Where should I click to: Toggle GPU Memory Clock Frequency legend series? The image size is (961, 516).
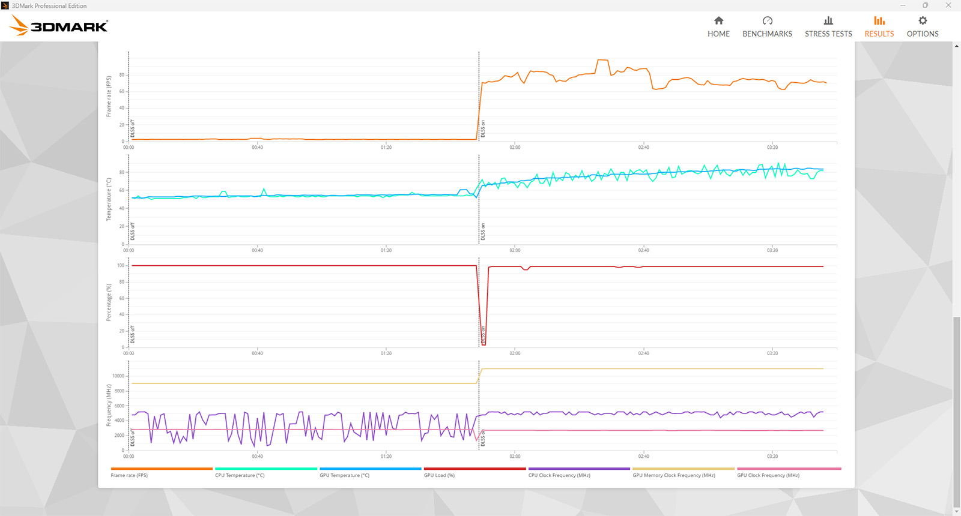tap(673, 475)
